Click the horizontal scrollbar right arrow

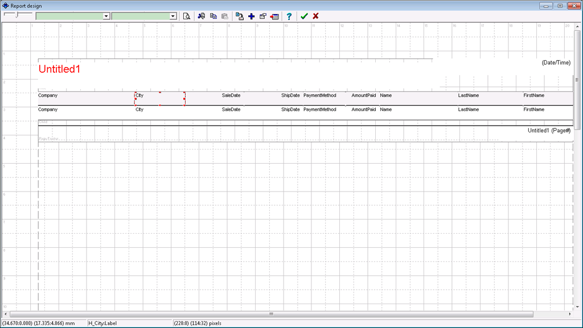coord(569,314)
